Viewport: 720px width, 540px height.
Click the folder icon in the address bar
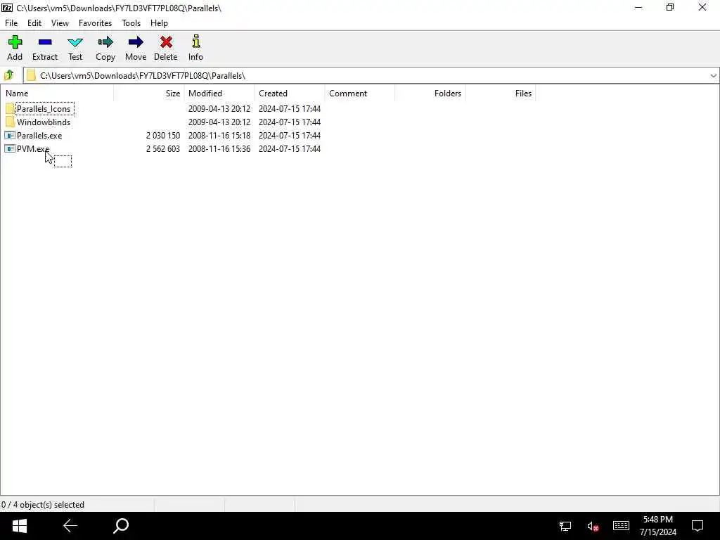[x=31, y=75]
